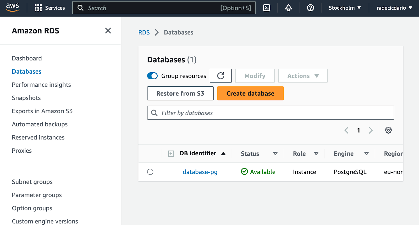Click Restore from S3 button

pos(180,93)
